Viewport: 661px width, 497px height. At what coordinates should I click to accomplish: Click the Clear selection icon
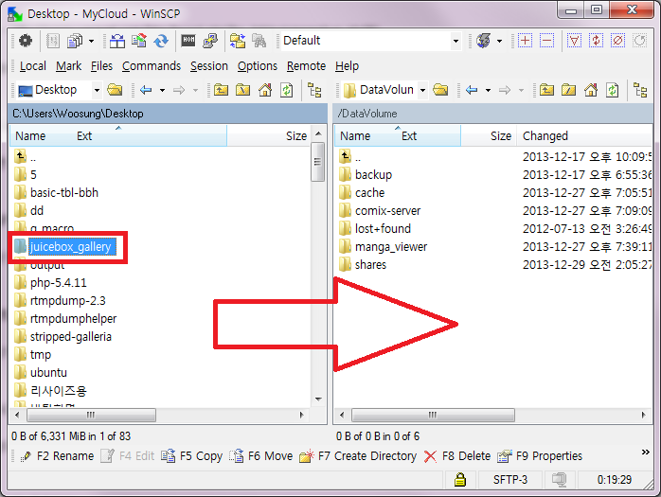tap(617, 41)
